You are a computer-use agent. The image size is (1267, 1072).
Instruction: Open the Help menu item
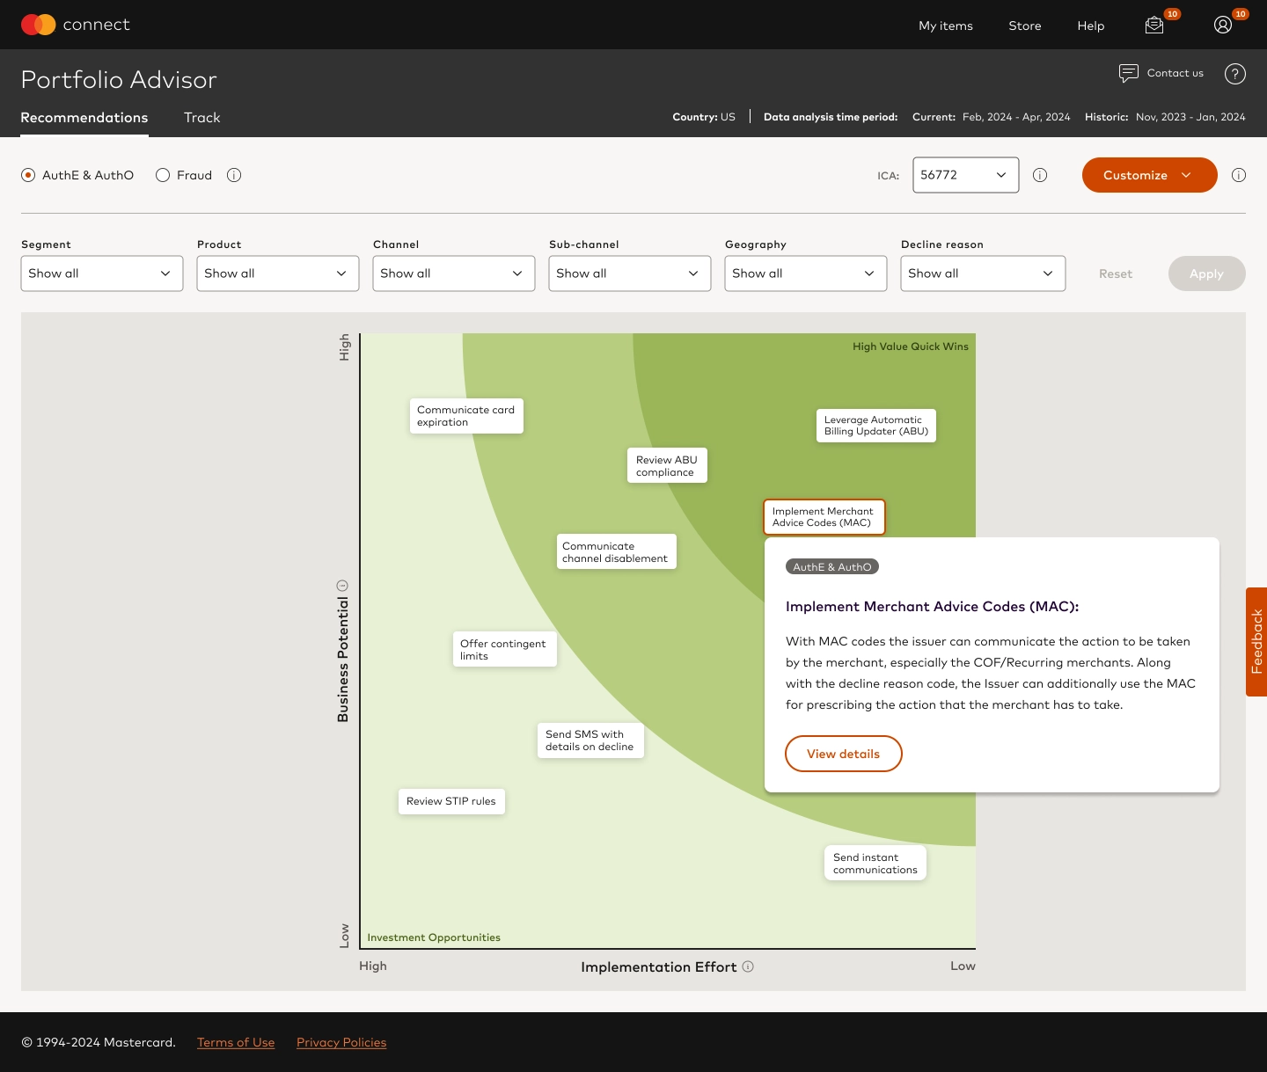pyautogui.click(x=1091, y=26)
